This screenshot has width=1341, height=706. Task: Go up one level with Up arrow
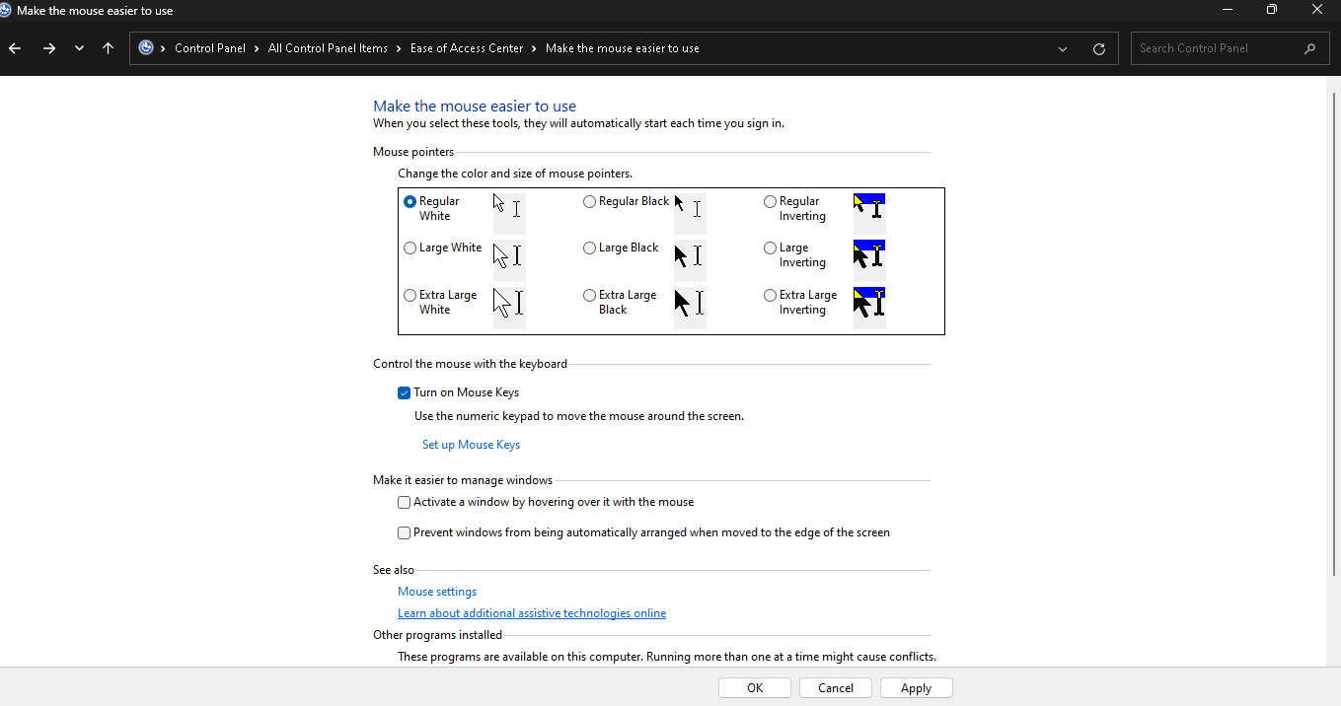click(x=109, y=48)
